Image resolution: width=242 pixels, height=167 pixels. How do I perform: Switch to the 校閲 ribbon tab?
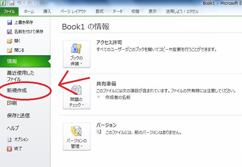135,12
